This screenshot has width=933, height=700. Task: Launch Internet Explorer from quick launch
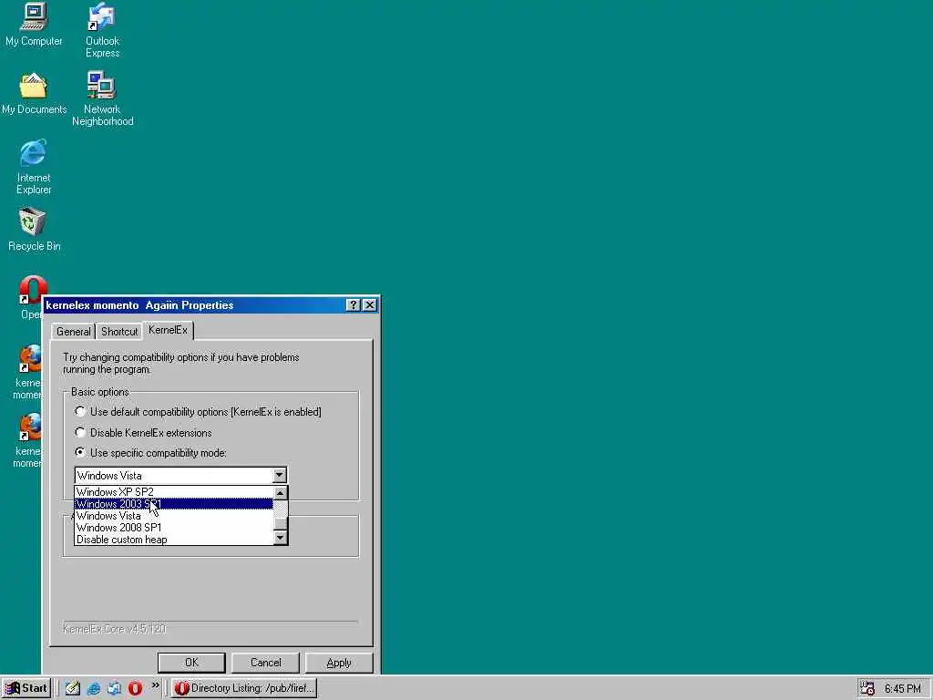coord(94,688)
